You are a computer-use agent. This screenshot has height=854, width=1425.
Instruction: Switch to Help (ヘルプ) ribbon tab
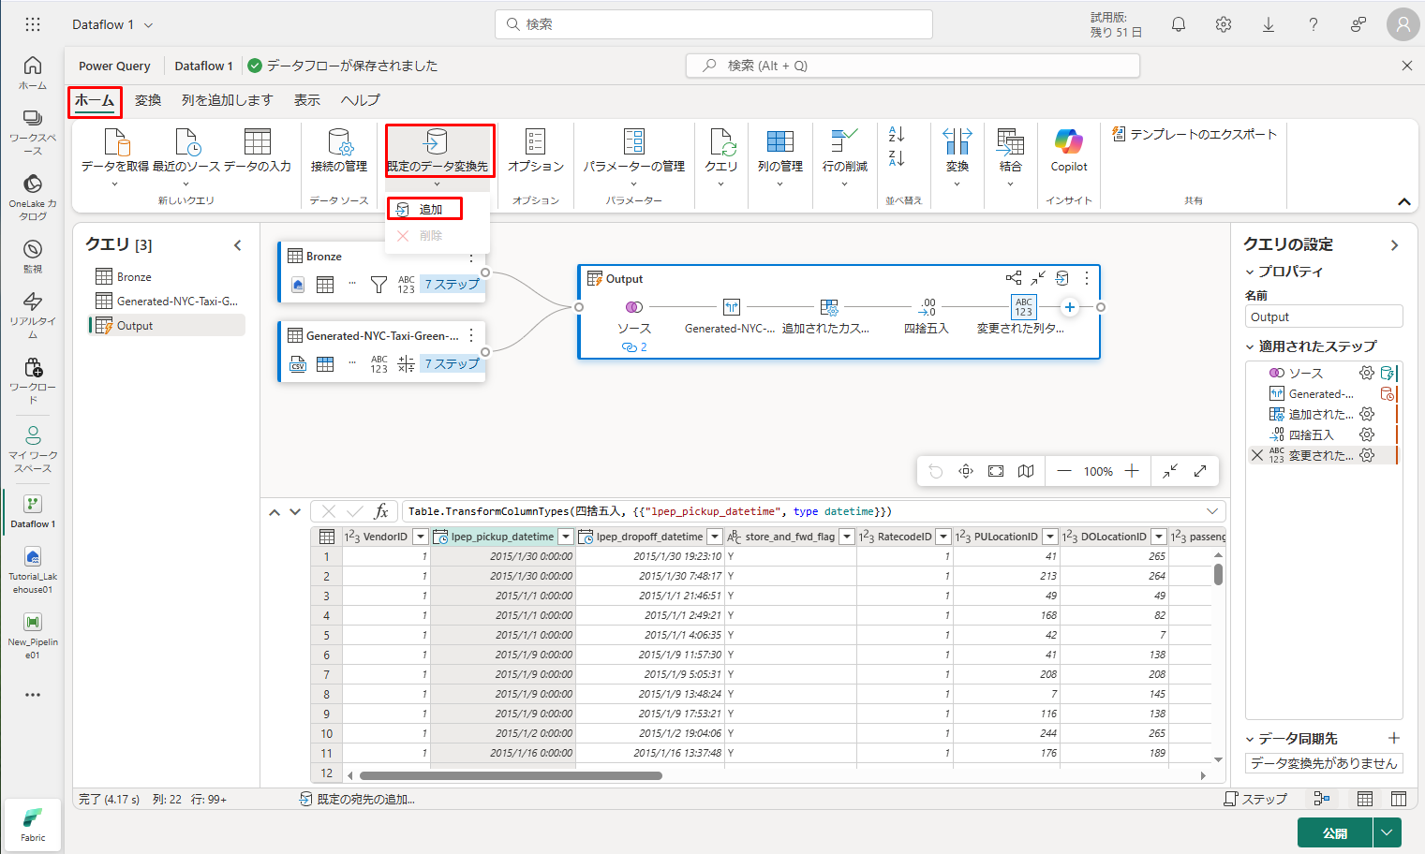(x=361, y=100)
